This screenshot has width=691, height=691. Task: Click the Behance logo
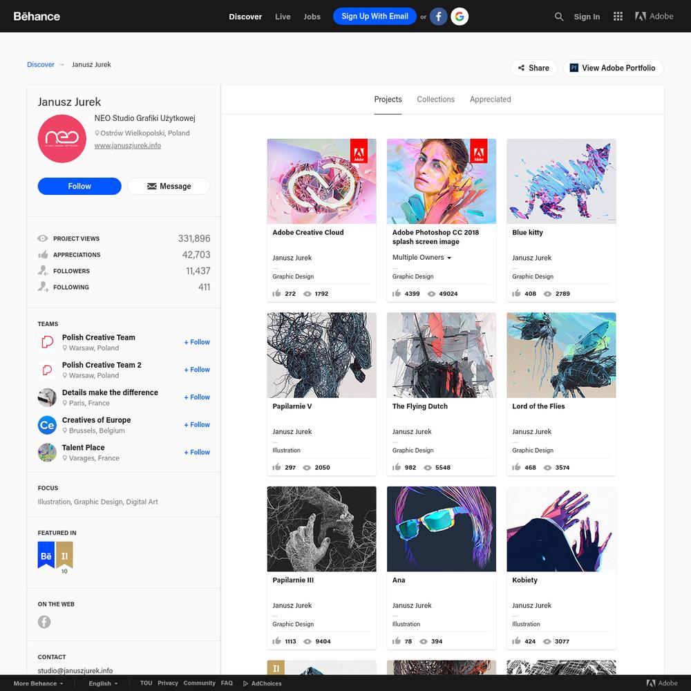tap(37, 17)
